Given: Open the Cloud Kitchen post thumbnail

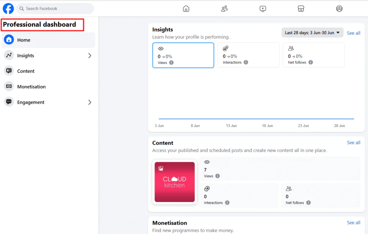Looking at the screenshot, I should click(x=175, y=182).
